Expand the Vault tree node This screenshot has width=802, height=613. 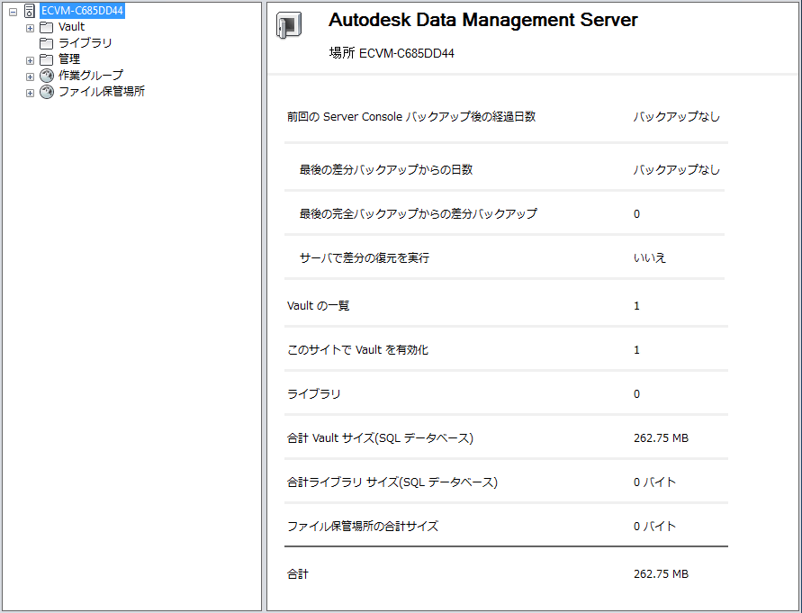tap(30, 28)
